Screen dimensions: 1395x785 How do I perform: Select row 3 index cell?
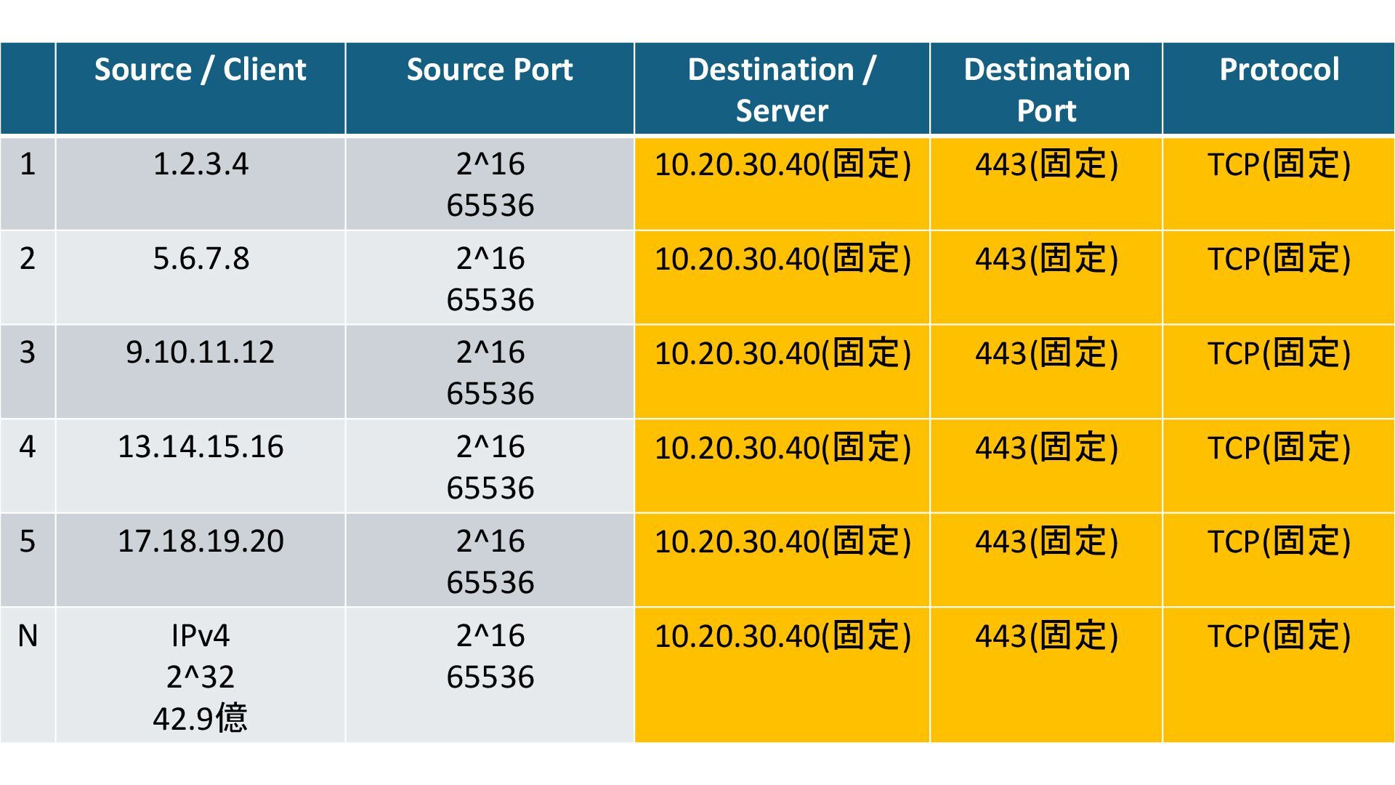tap(28, 371)
